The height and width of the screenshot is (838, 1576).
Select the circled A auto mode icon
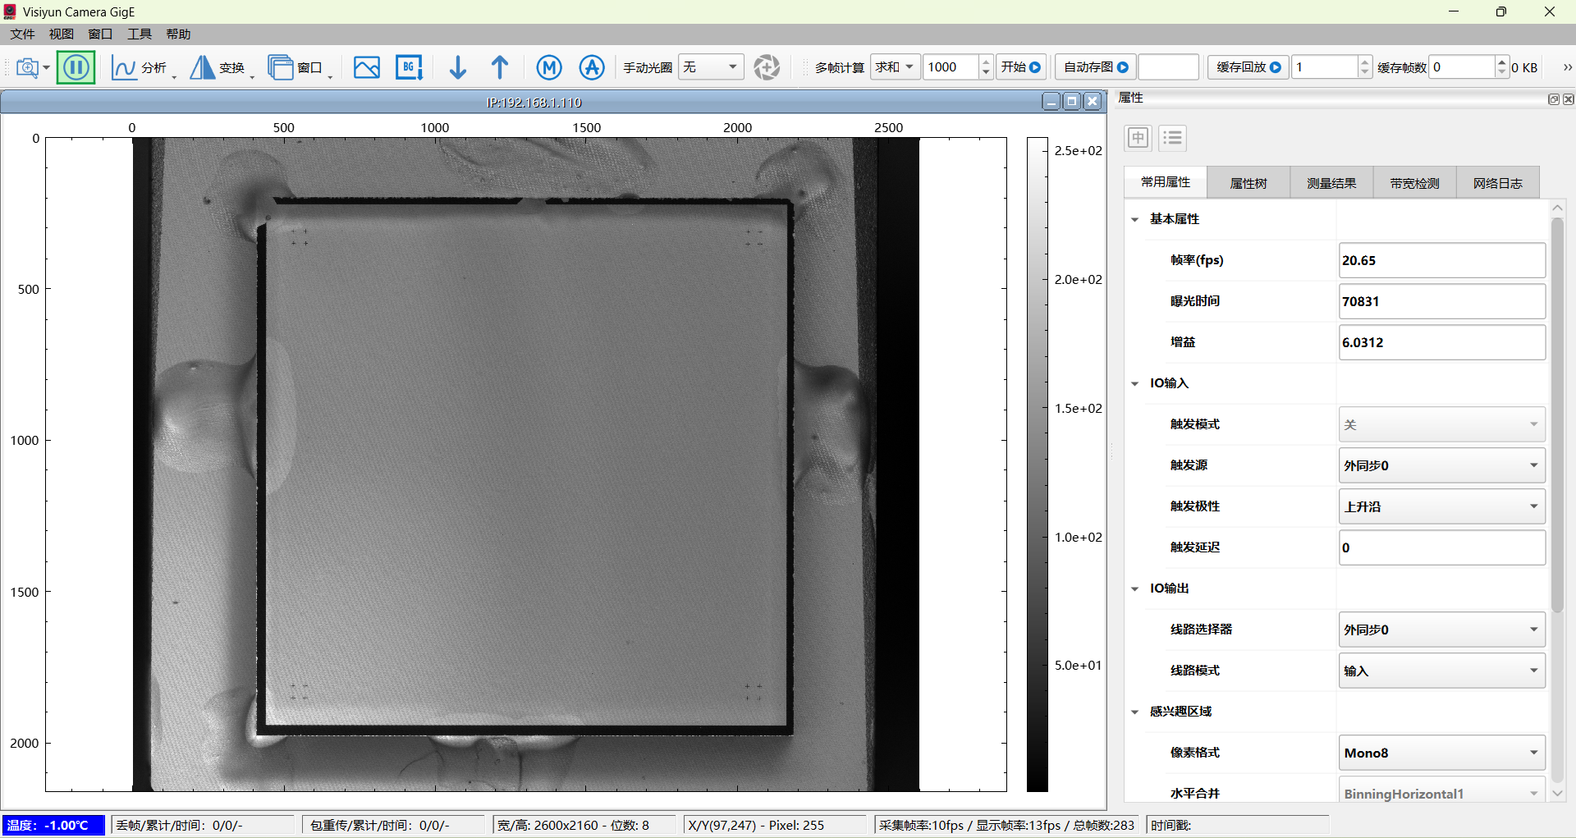coord(592,67)
